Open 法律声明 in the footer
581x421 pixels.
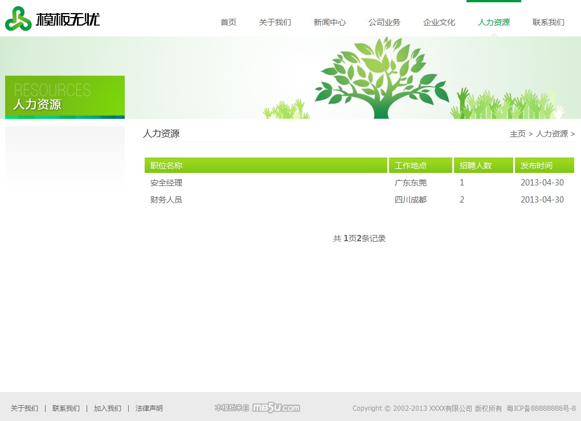[x=149, y=408]
